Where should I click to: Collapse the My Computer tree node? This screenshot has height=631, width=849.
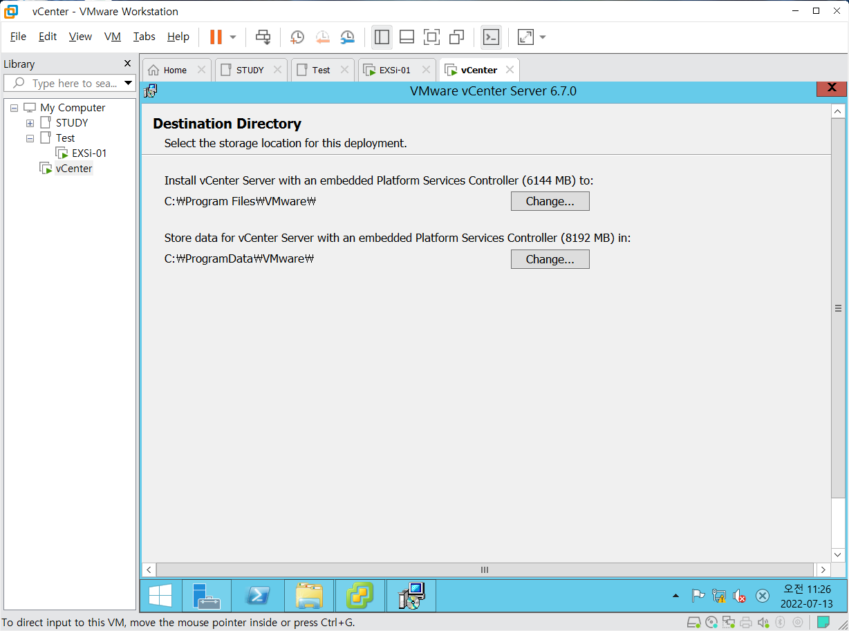coord(14,108)
